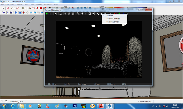Open the Draw menu
The image size is (183, 109).
(x=26, y=5)
